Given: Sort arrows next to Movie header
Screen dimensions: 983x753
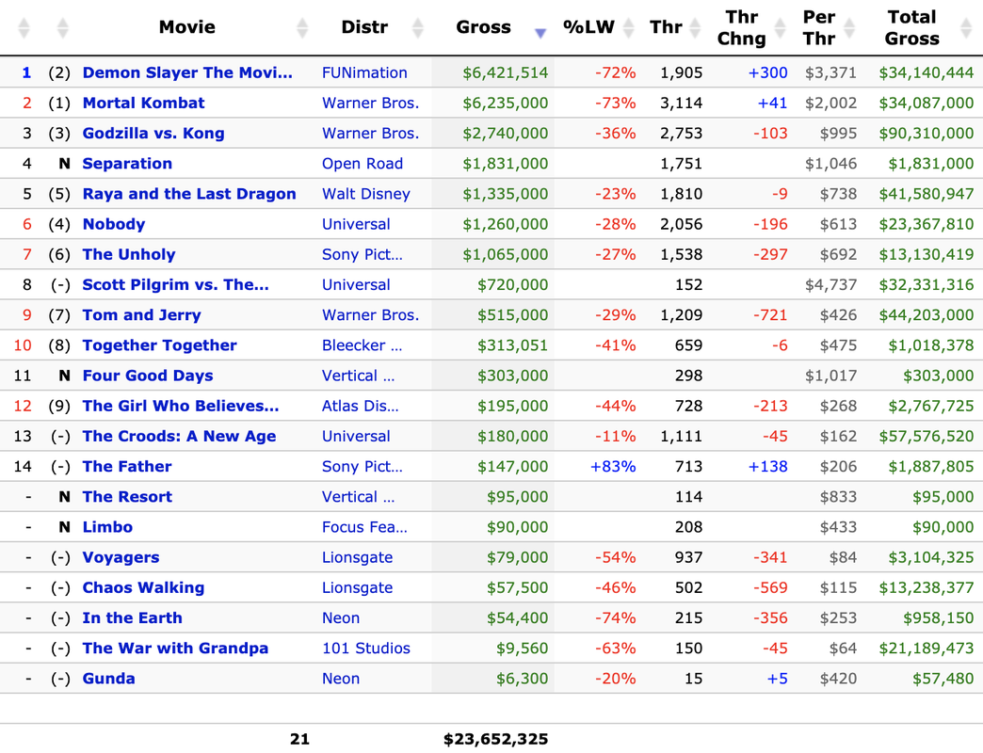Looking at the screenshot, I should 302,27.
